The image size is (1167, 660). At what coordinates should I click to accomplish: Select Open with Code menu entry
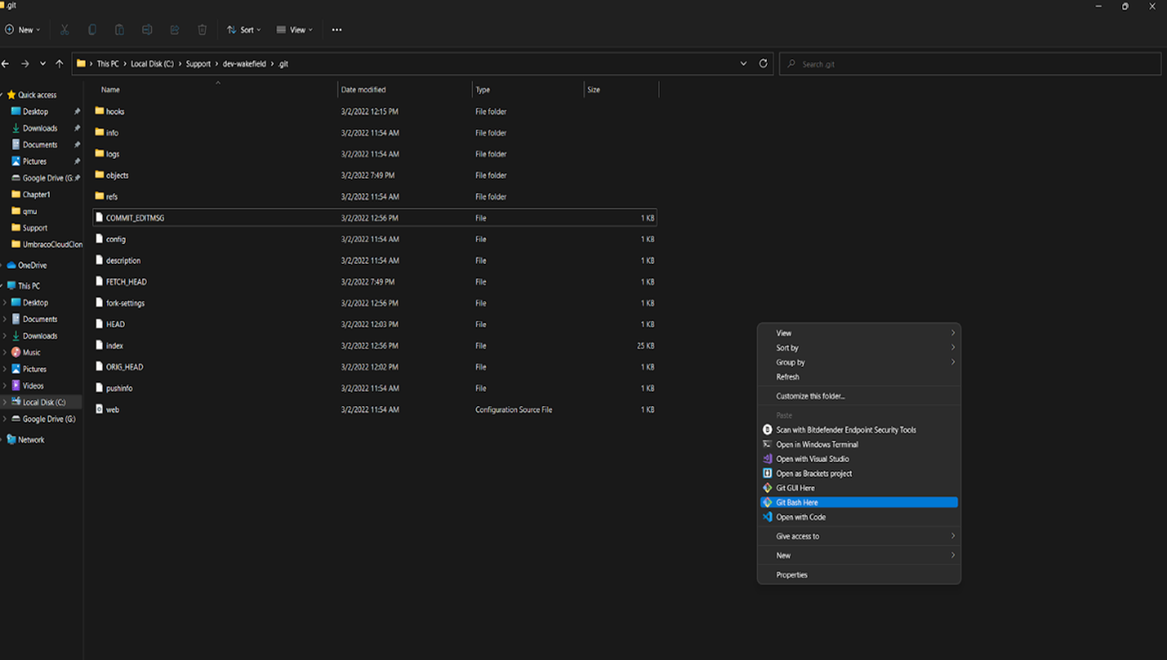point(800,518)
